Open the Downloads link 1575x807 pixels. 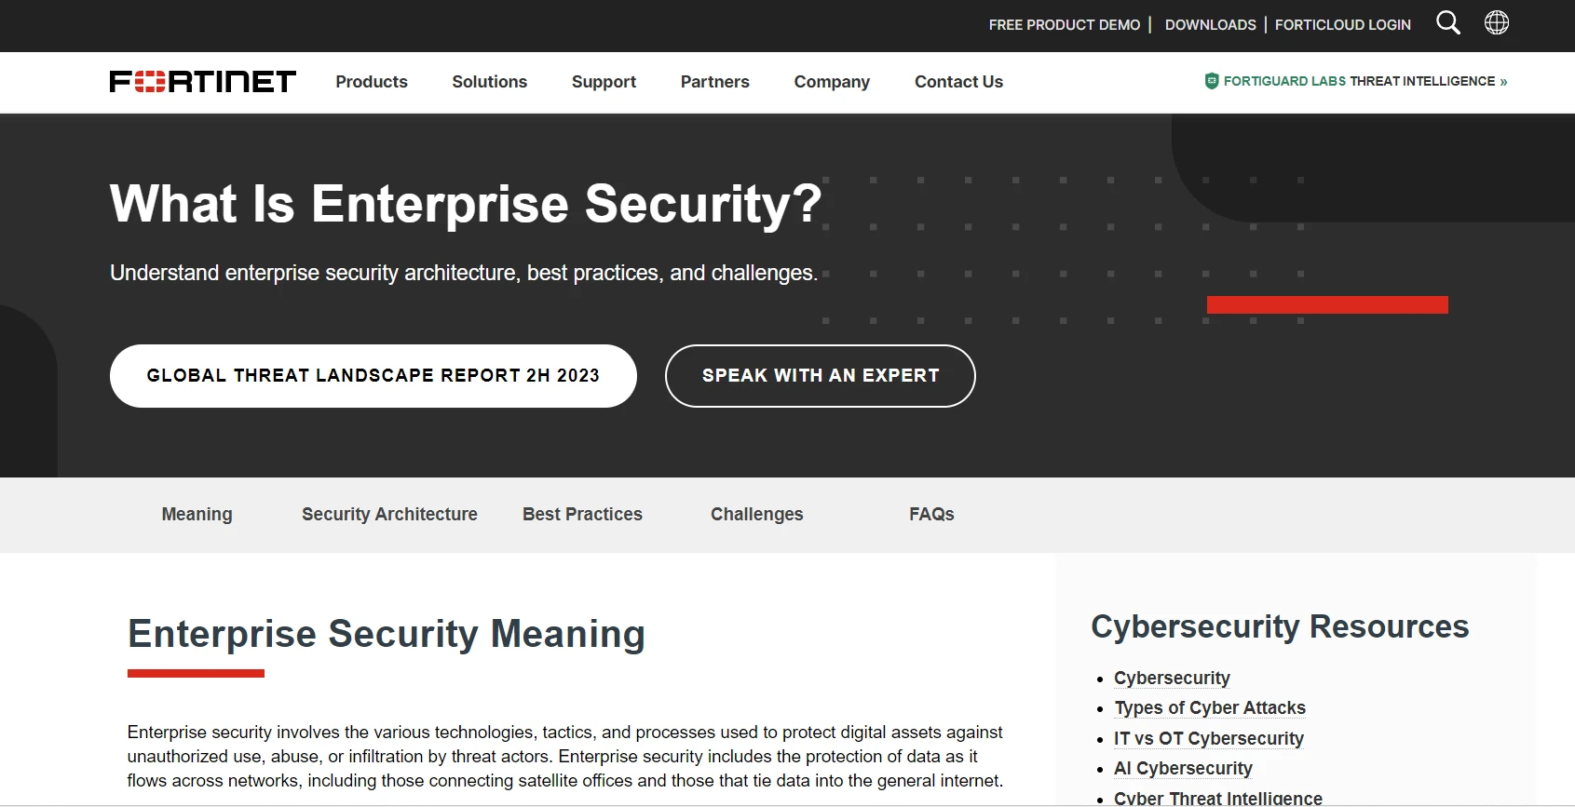tap(1210, 25)
